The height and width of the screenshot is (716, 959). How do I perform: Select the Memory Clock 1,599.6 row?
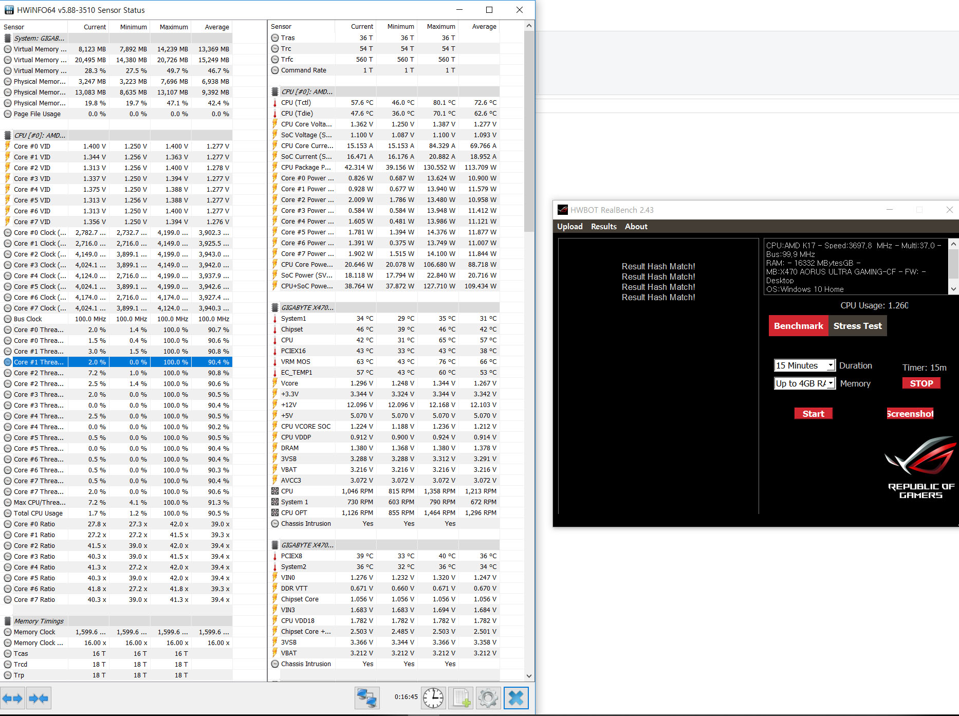(x=117, y=632)
